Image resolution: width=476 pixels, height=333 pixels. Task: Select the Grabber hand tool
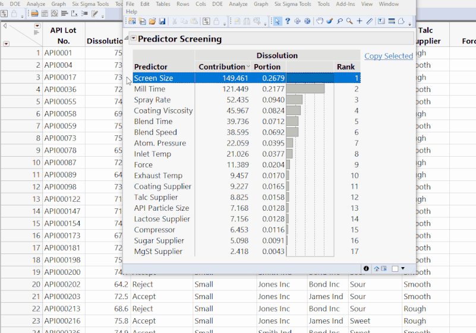tap(319, 21)
